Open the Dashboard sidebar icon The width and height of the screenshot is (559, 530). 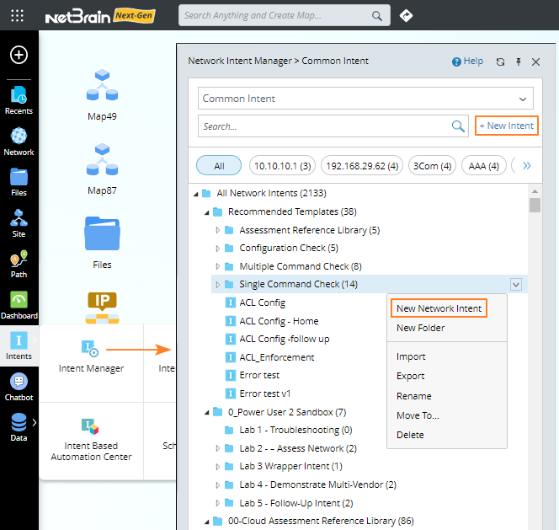(19, 304)
